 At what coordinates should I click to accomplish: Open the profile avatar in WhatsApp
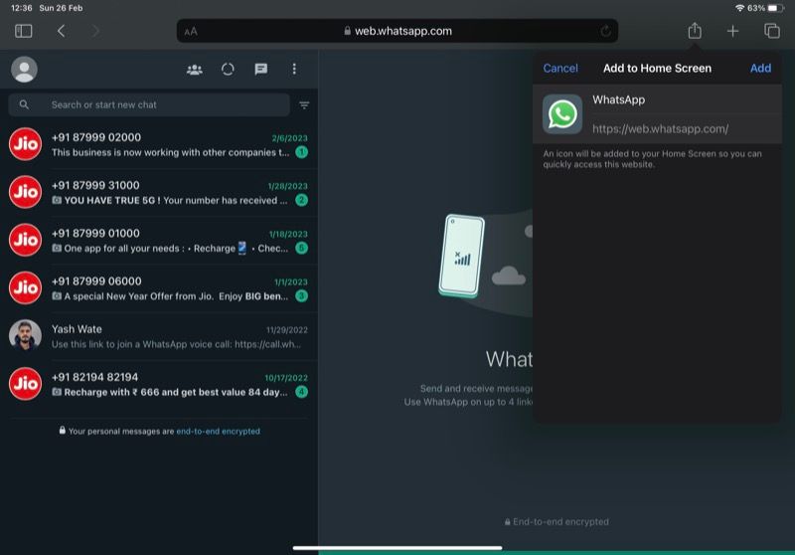24,69
